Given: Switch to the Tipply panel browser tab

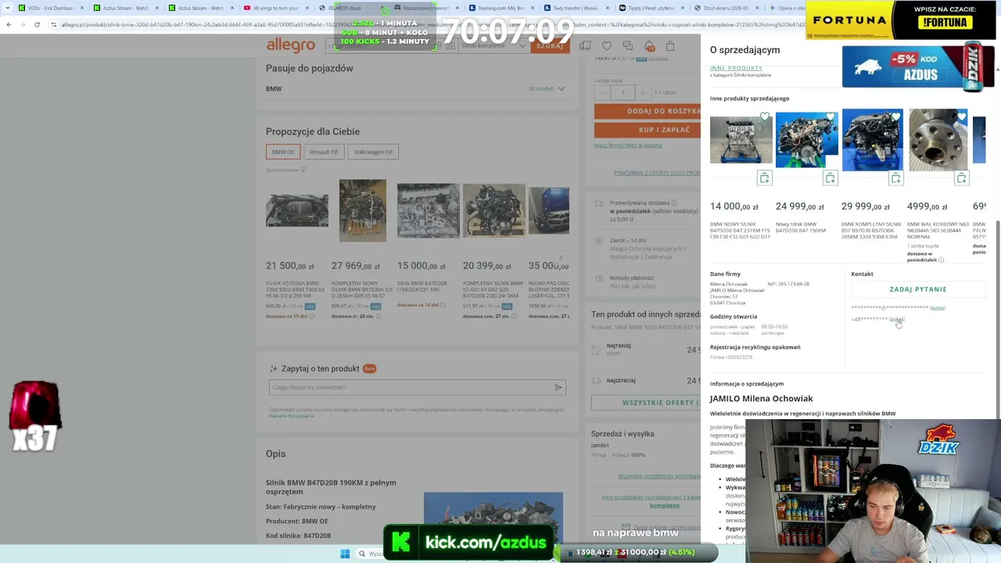Looking at the screenshot, I should [647, 8].
